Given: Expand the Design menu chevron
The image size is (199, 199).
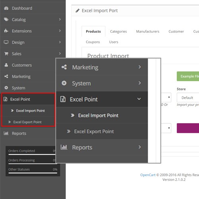Looking at the screenshot, I should pos(60,42).
